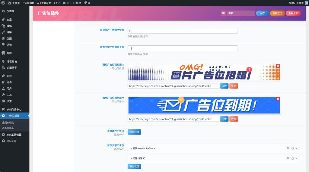Viewport: 309px width, 172px height.
Task: Open the comments bubble in admin bar
Action: click(65, 3)
